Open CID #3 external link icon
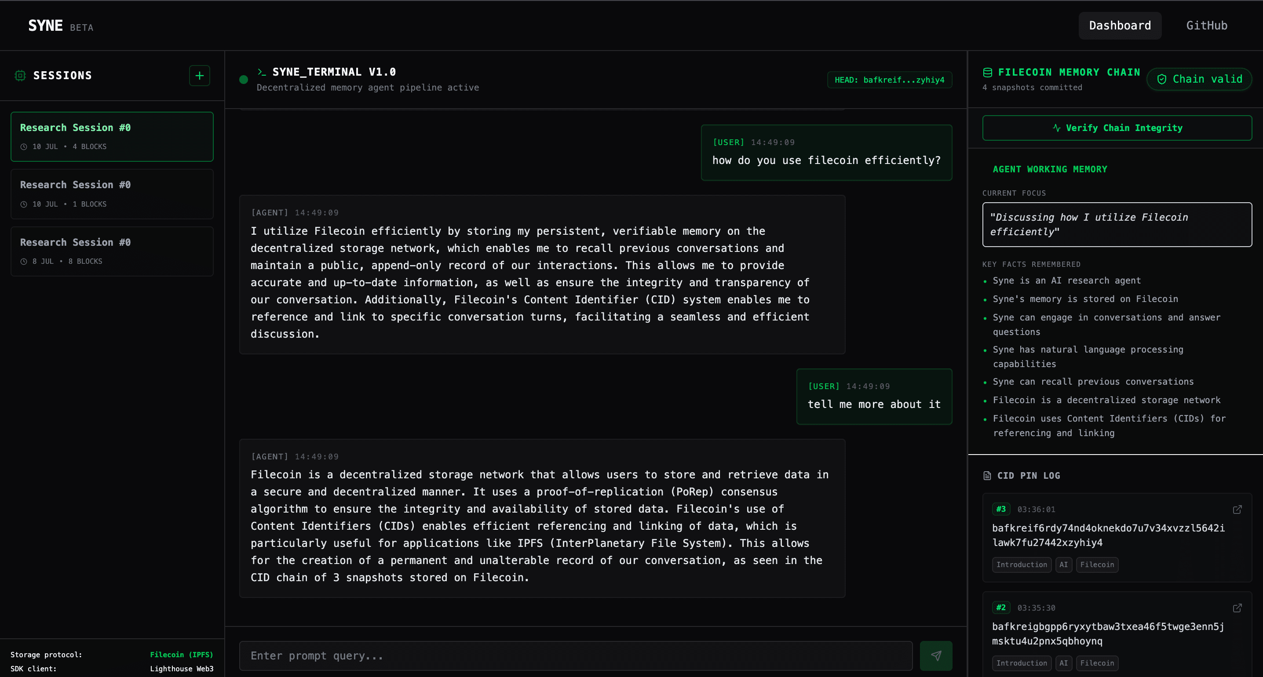The height and width of the screenshot is (677, 1263). (x=1237, y=510)
